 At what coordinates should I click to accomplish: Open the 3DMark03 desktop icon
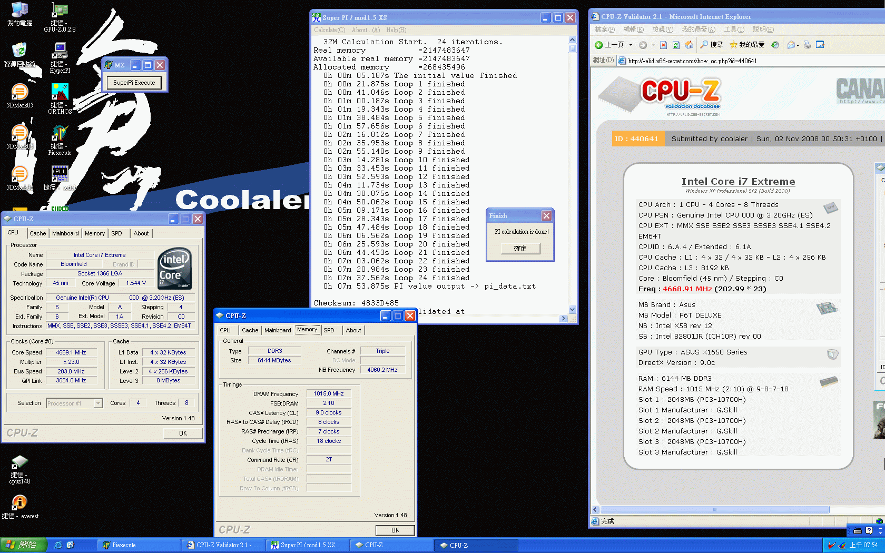click(19, 96)
